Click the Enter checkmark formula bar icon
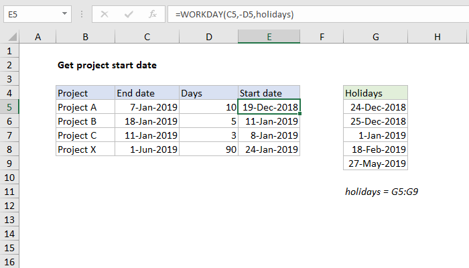The width and height of the screenshot is (469, 268). coord(128,13)
